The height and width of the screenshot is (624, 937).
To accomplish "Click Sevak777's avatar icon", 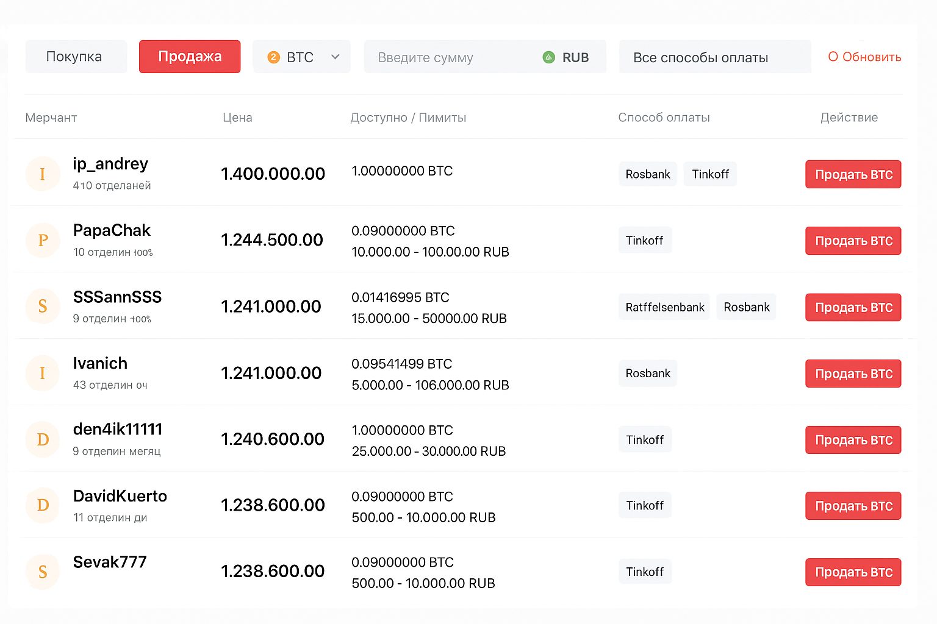I will tap(43, 572).
